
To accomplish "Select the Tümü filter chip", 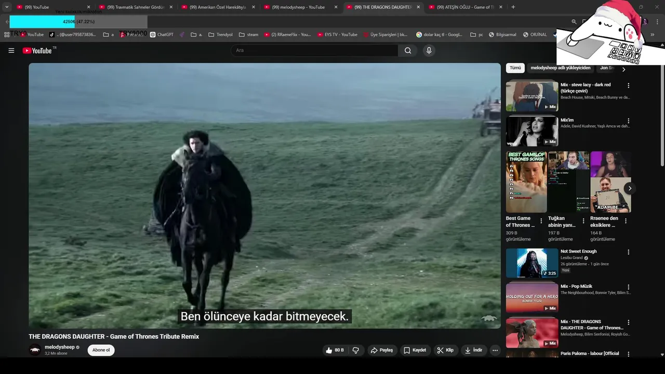I will (515, 68).
